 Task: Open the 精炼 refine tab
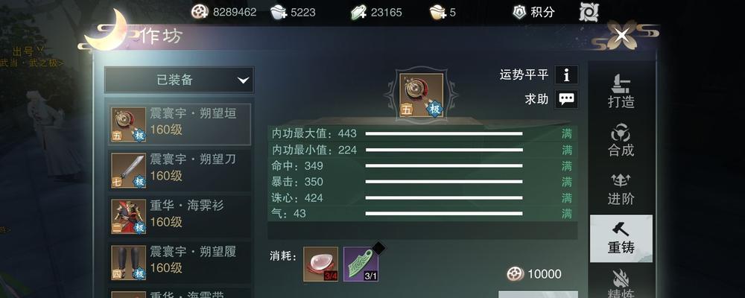[621, 283]
